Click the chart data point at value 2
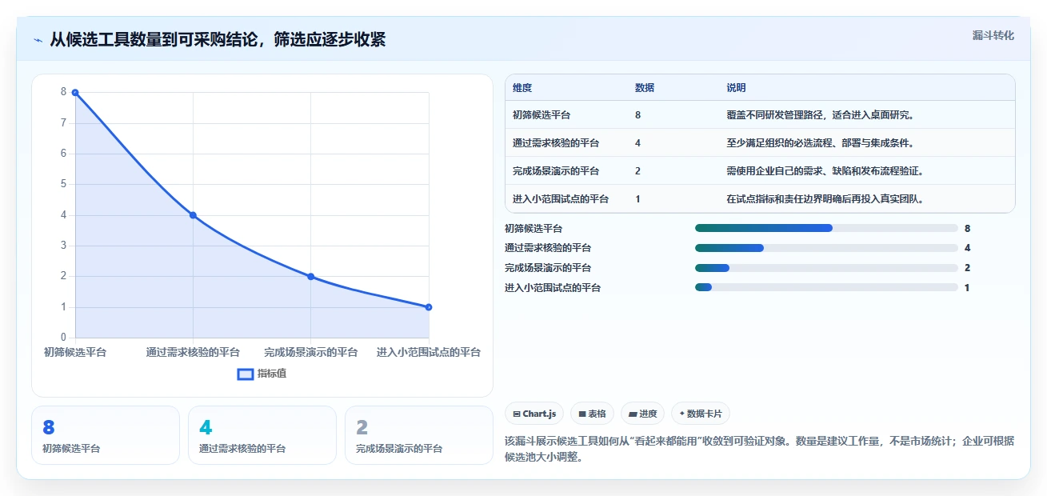This screenshot has width=1047, height=496. point(311,277)
